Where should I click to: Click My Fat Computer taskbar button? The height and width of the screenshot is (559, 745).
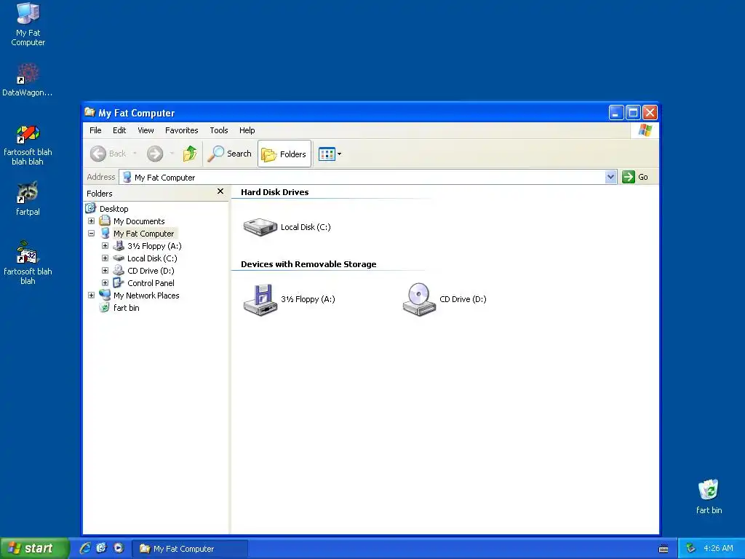click(x=190, y=549)
